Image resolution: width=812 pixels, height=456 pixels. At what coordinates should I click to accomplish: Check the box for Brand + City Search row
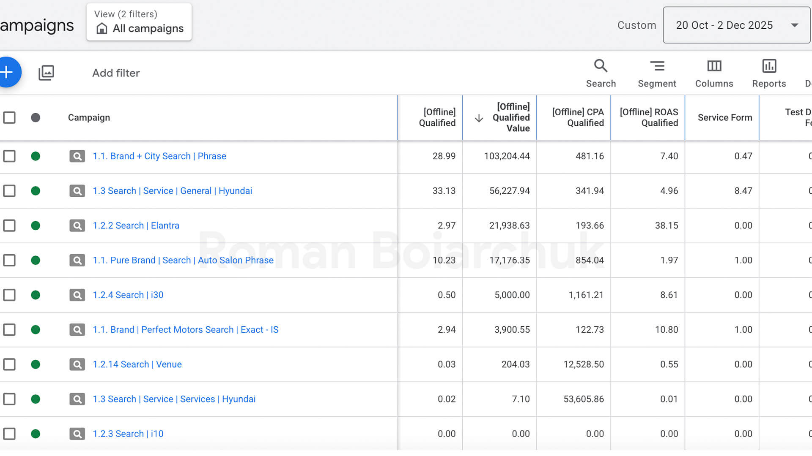coord(9,156)
